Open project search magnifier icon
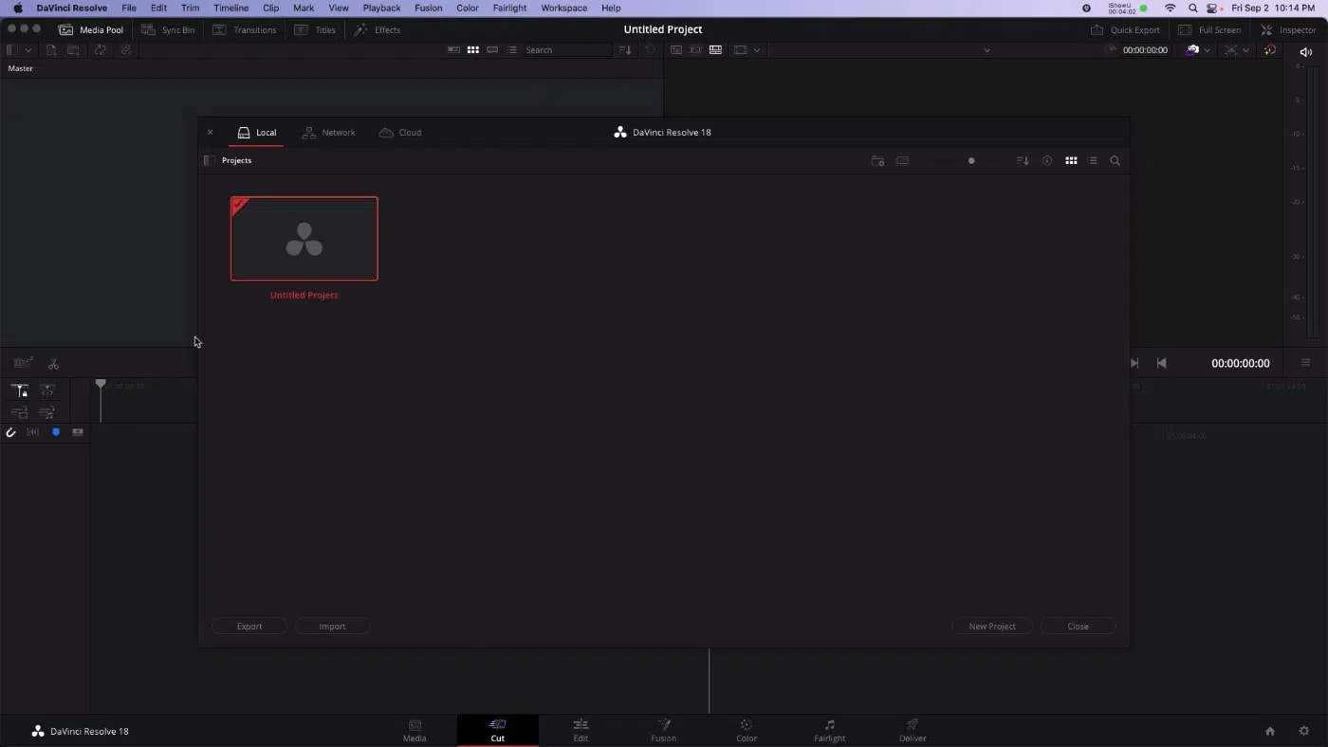 1115,161
